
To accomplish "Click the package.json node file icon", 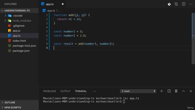I will tap(9, 51).
